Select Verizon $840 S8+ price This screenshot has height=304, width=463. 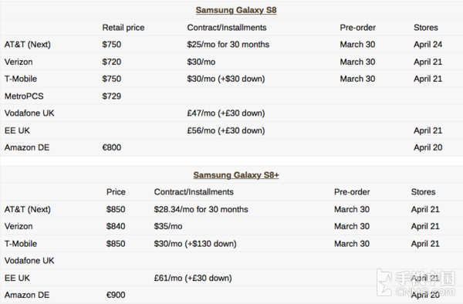(116, 226)
